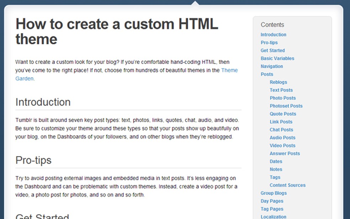The width and height of the screenshot is (350, 219).
Task: Go to the Video Posts link
Action: 282,145
